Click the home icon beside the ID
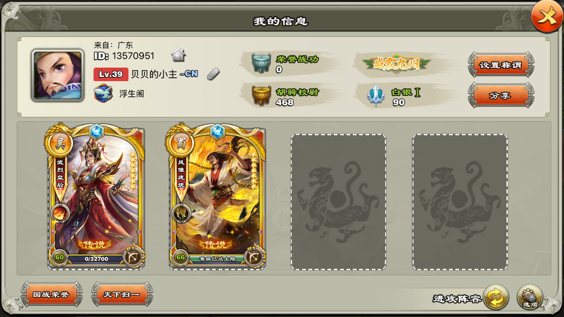Image resolution: width=564 pixels, height=317 pixels. [178, 55]
